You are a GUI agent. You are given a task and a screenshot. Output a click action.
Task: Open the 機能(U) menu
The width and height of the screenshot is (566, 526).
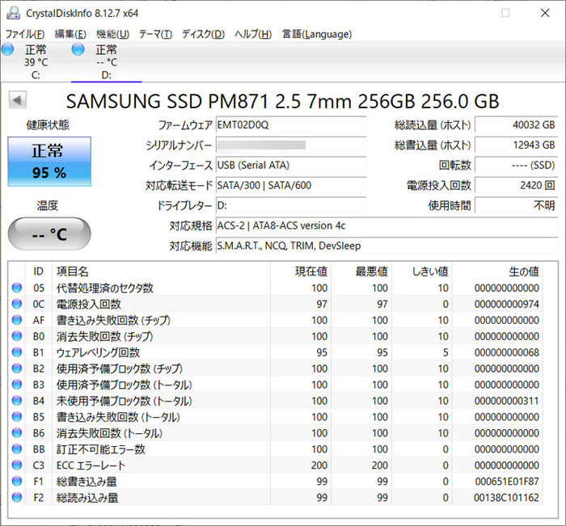(x=112, y=34)
